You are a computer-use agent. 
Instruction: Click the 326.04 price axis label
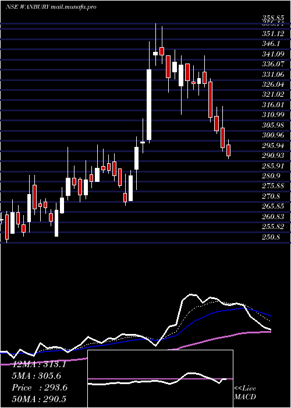pos(272,85)
